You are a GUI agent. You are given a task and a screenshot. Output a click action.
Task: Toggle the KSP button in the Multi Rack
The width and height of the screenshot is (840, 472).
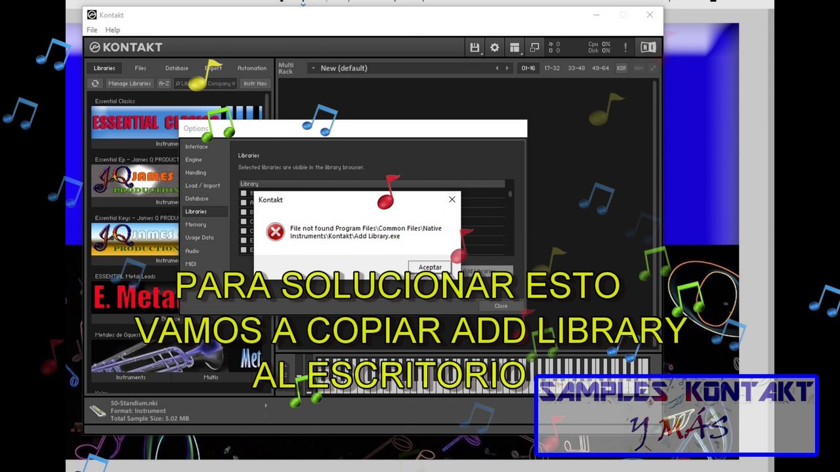(621, 68)
